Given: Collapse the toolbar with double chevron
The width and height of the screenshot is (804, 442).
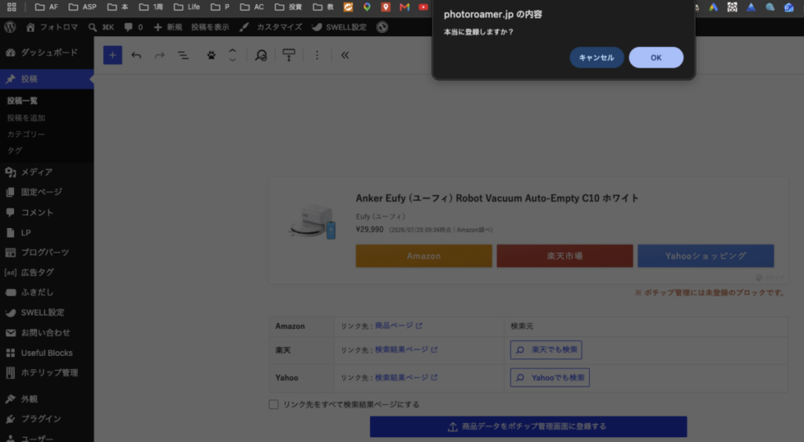Looking at the screenshot, I should (345, 55).
